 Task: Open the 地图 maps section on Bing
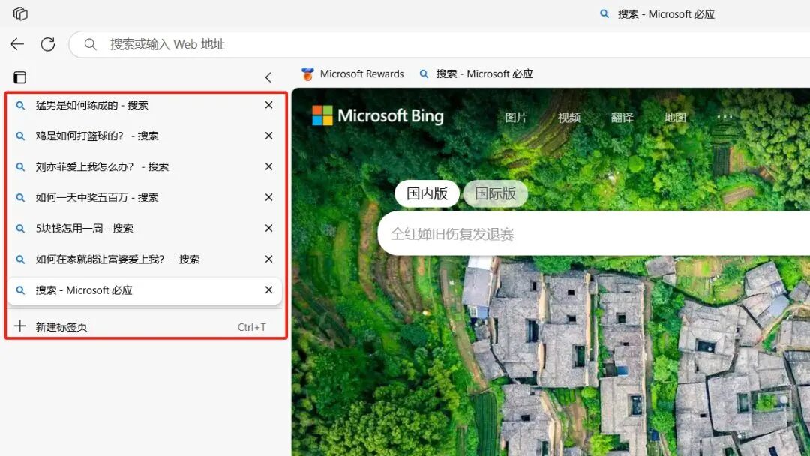(675, 118)
